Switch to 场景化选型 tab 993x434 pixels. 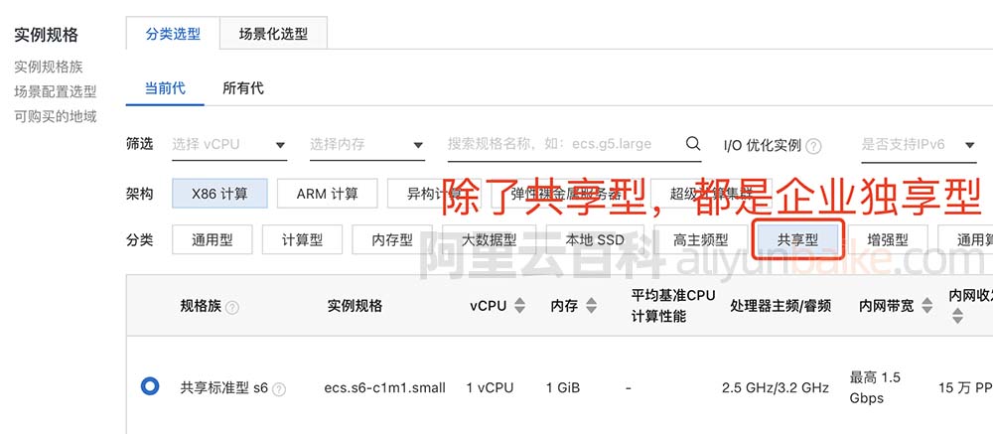(x=274, y=34)
